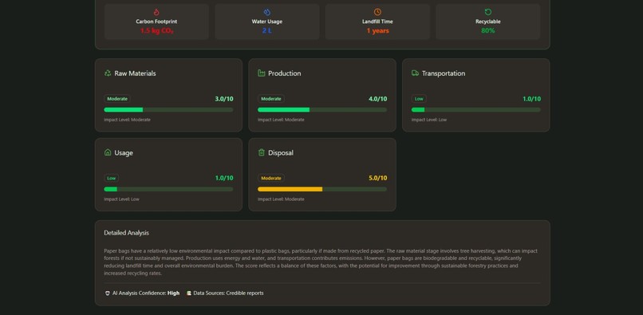The image size is (643, 315).
Task: Click 'AI Analysis Confidence: High' text
Action: point(146,293)
